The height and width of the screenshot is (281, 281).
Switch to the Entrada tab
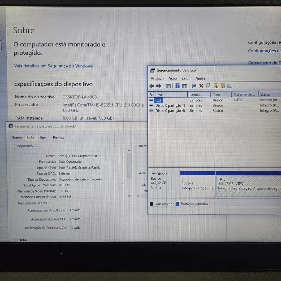[58, 138]
